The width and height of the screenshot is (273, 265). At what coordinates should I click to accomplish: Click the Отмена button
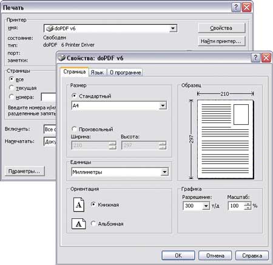click(x=215, y=255)
